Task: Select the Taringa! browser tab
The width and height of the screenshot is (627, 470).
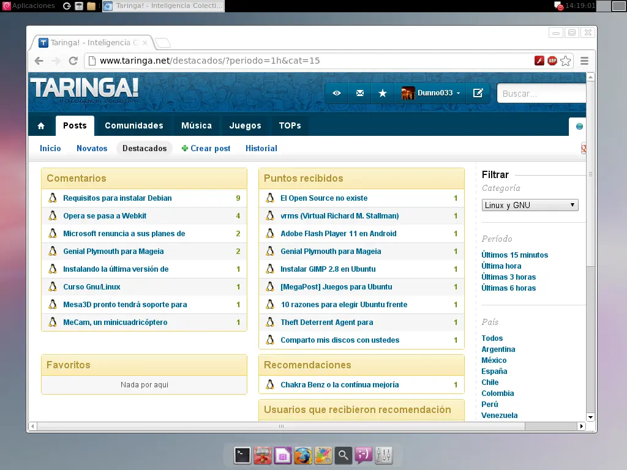Action: (x=93, y=42)
